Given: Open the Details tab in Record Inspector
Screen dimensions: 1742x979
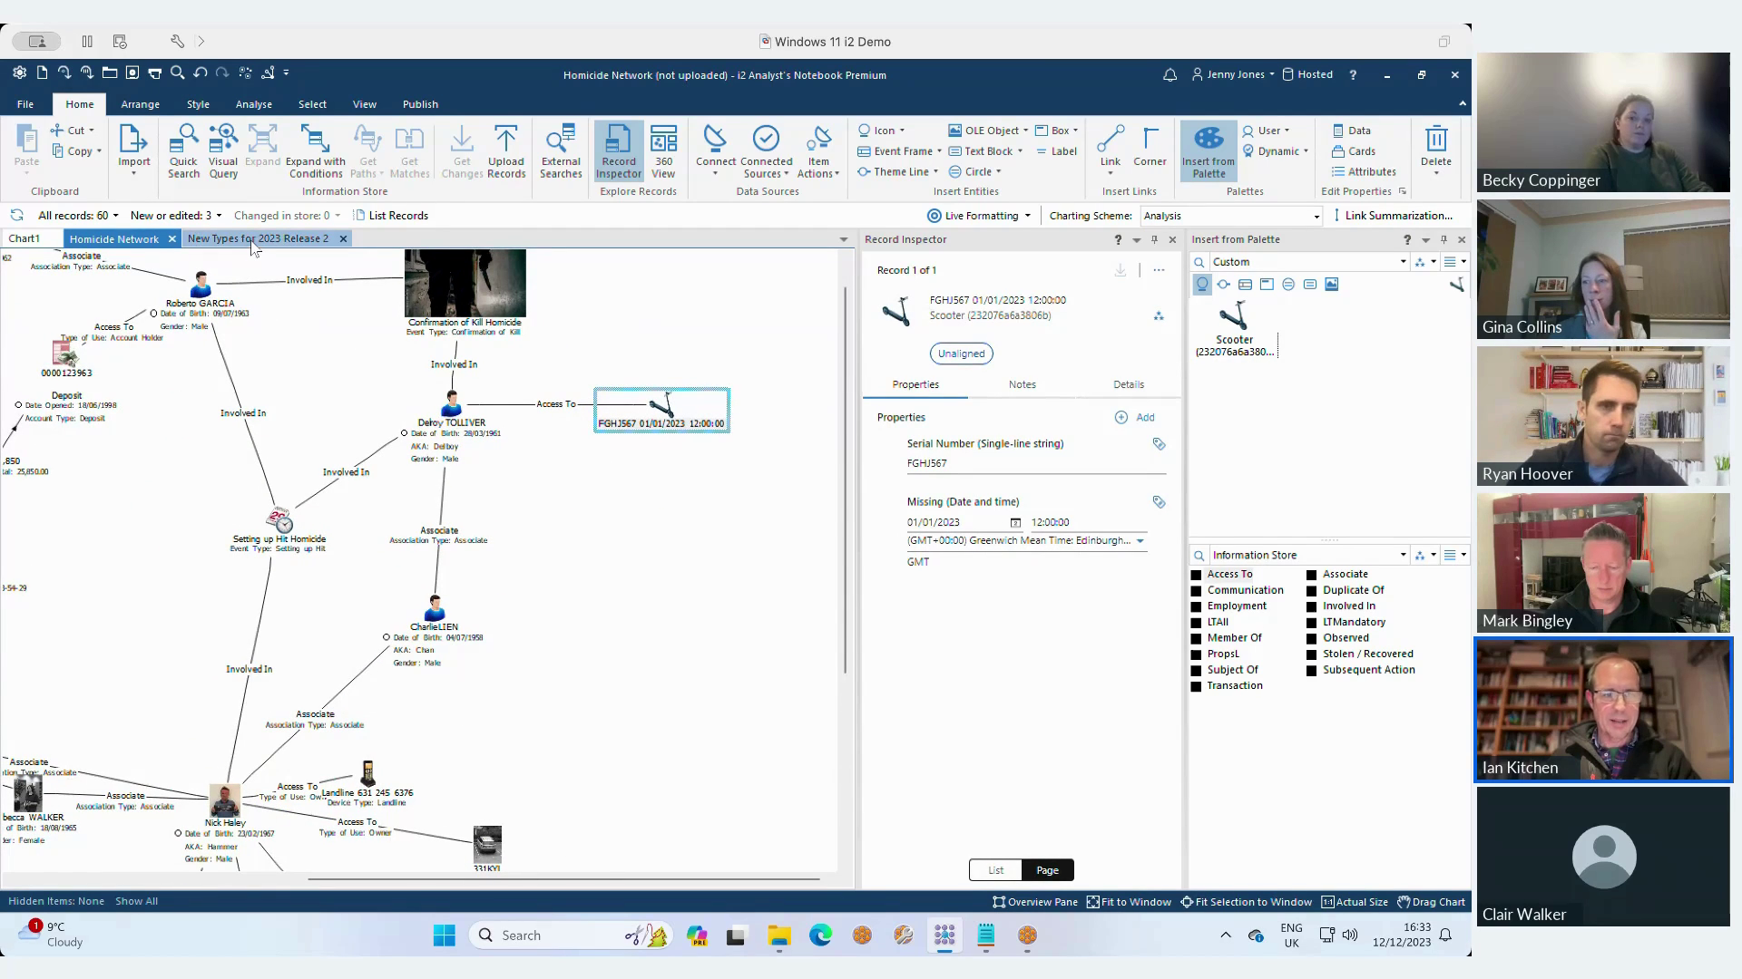Looking at the screenshot, I should coord(1129,384).
